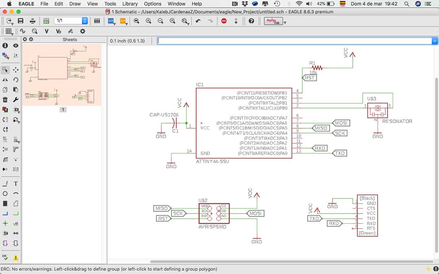439x274 pixels.
Task: Choose the Text tool
Action: 16,184
